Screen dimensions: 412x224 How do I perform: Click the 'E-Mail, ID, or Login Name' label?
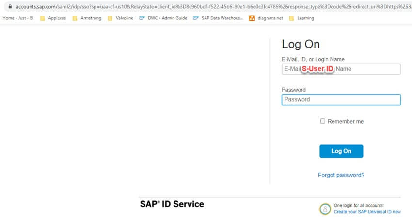tap(313, 59)
